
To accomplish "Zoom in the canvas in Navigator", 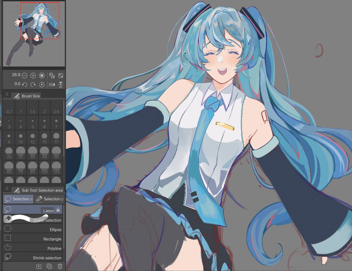I will [x=33, y=76].
